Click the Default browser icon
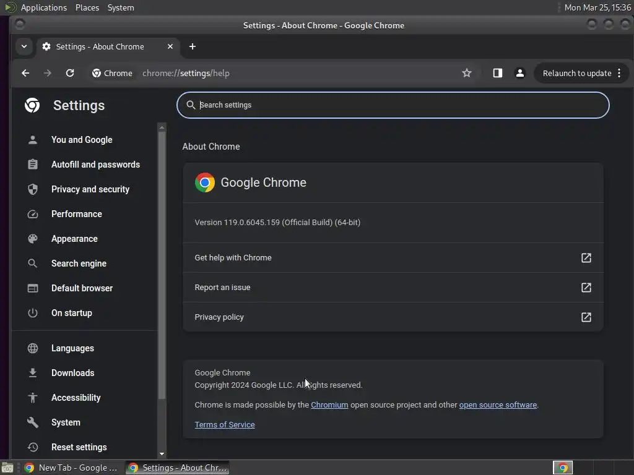The width and height of the screenshot is (634, 475). point(33,288)
